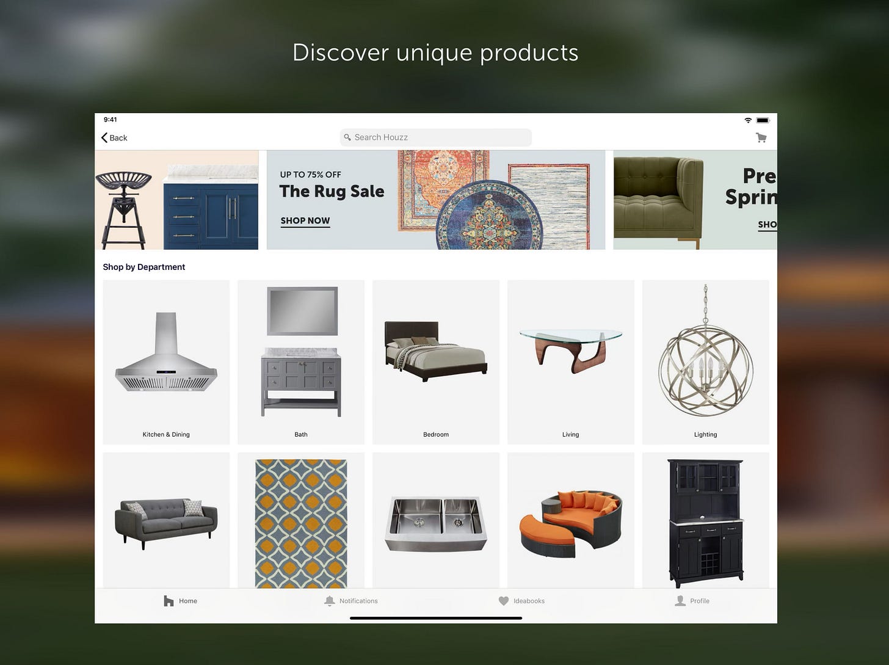This screenshot has width=889, height=665.
Task: Select the black hutch cabinet tile
Action: click(x=706, y=520)
